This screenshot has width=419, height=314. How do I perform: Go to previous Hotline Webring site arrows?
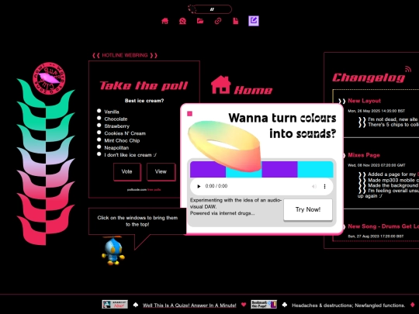point(96,56)
